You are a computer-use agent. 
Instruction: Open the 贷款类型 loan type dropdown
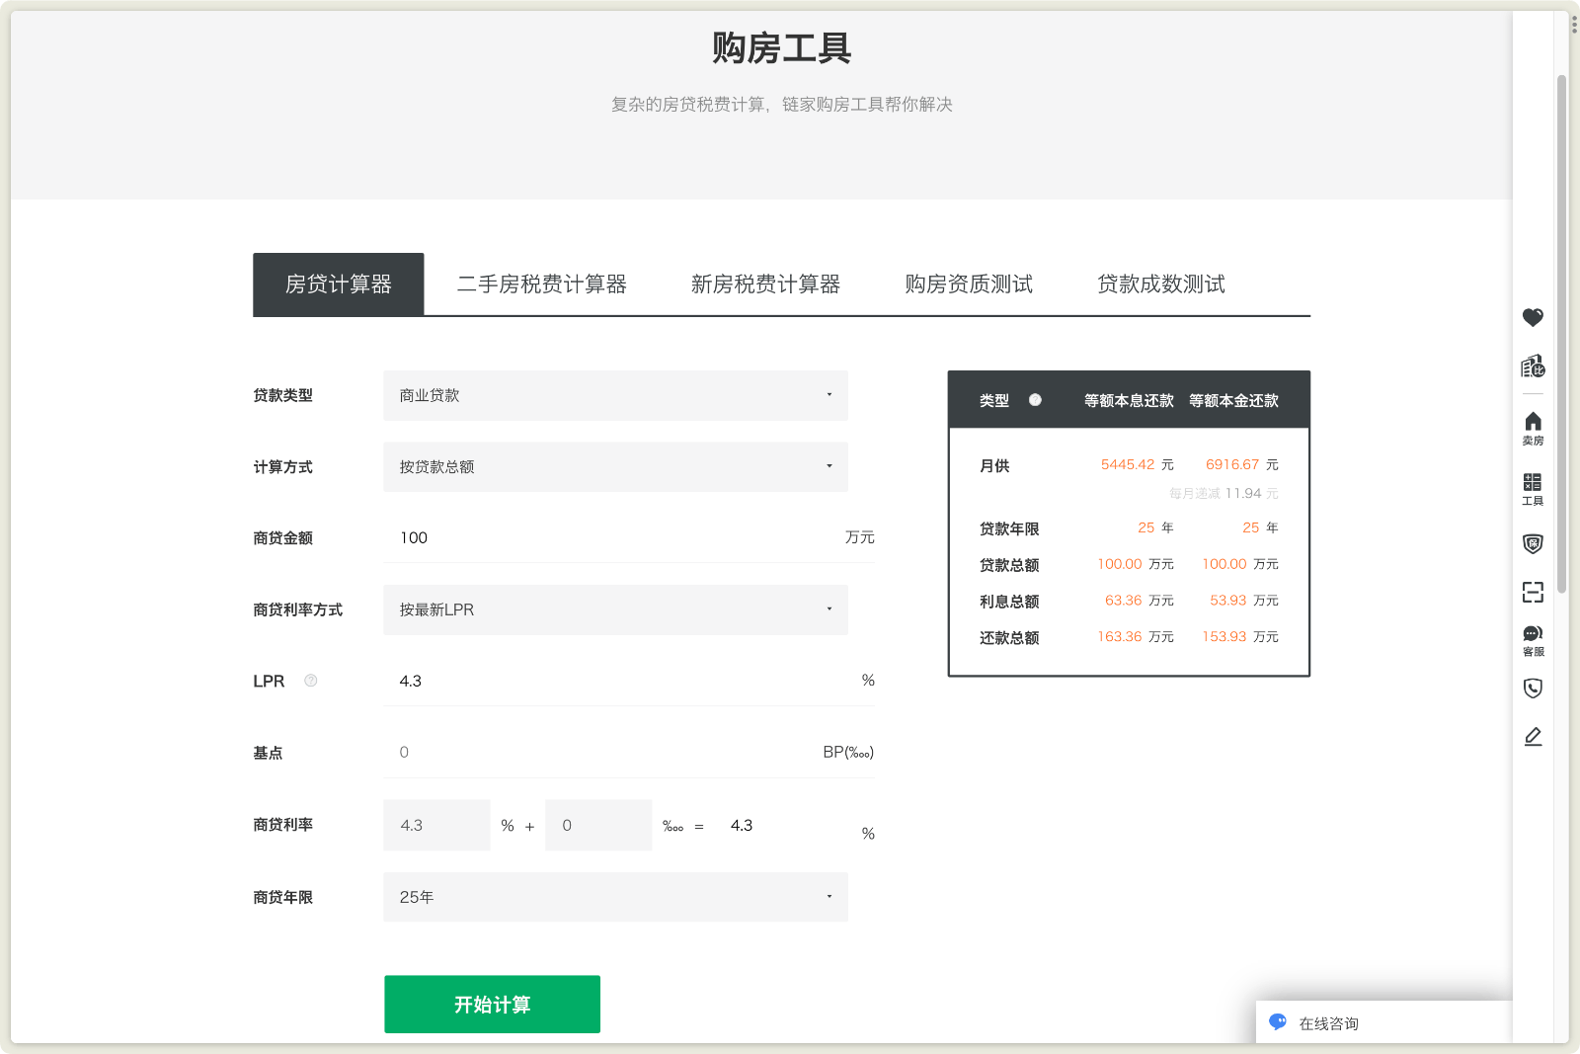(x=615, y=395)
